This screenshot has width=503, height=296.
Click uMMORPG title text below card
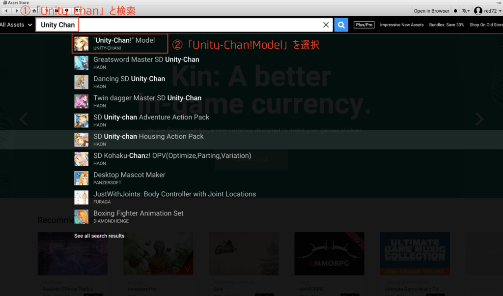[x=311, y=289]
